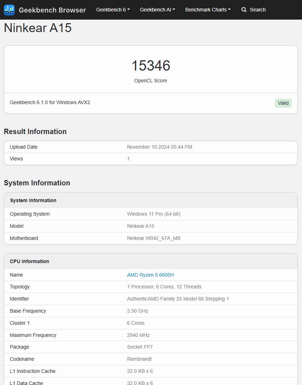
Task: Select the 3.30 GHz value
Action: pyautogui.click(x=137, y=311)
